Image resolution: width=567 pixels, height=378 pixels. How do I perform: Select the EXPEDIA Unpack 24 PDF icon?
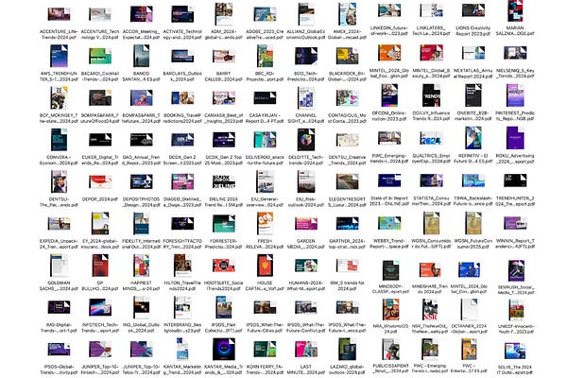(59, 224)
